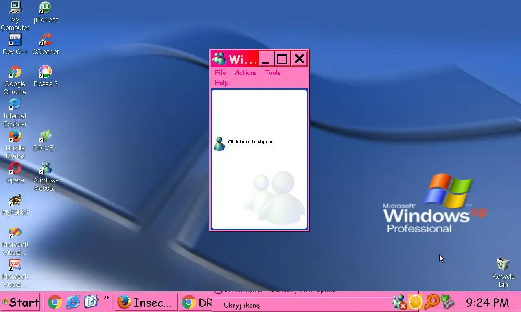Select the Windows Messenger desktop shortcut
Image resolution: width=521 pixels, height=312 pixels.
[x=45, y=176]
